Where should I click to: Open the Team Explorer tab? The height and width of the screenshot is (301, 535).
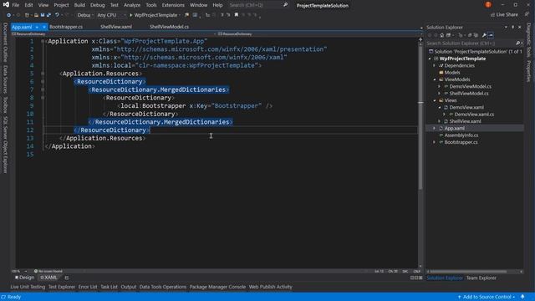click(481, 278)
